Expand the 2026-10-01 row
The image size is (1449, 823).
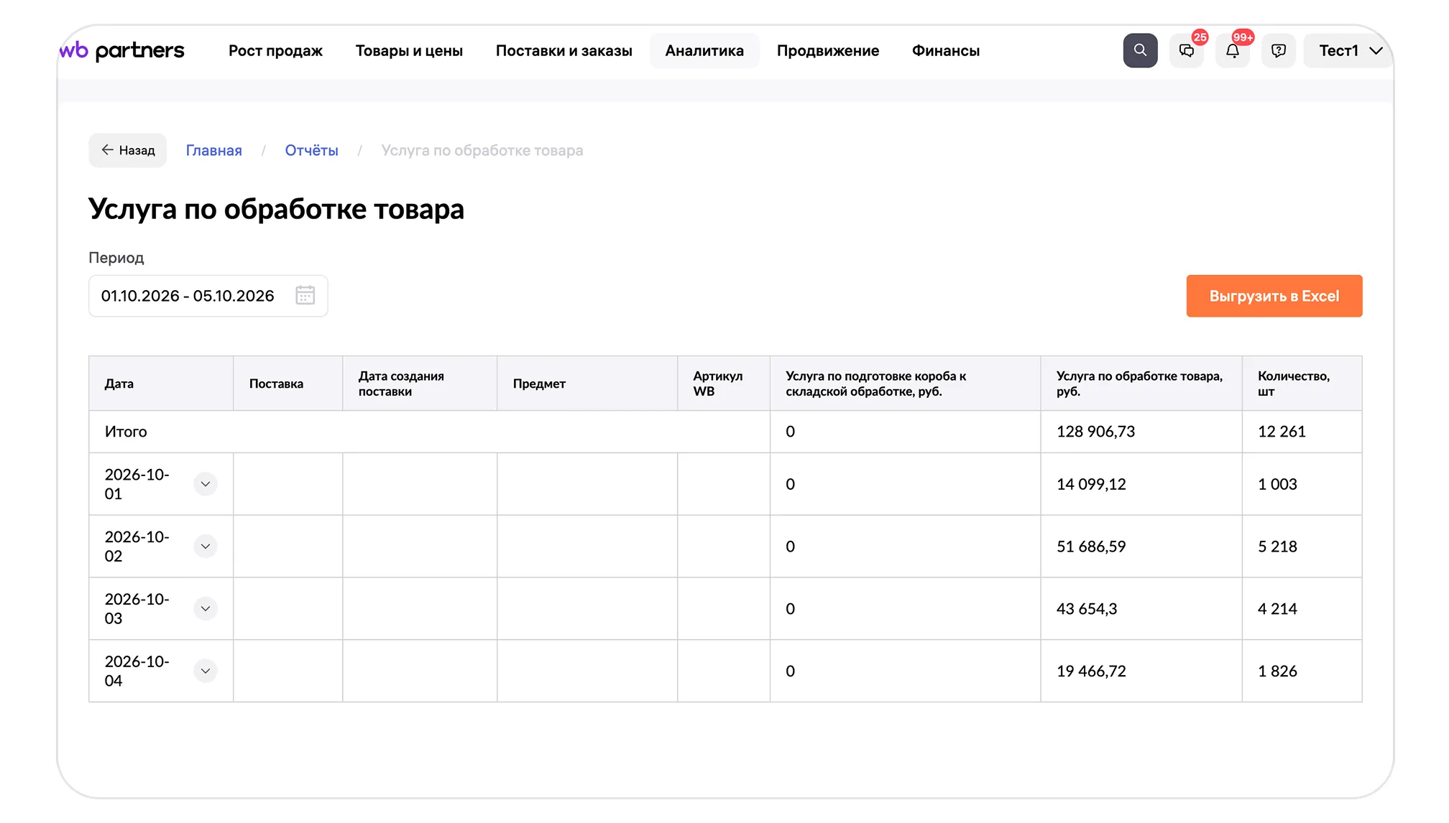click(x=206, y=484)
